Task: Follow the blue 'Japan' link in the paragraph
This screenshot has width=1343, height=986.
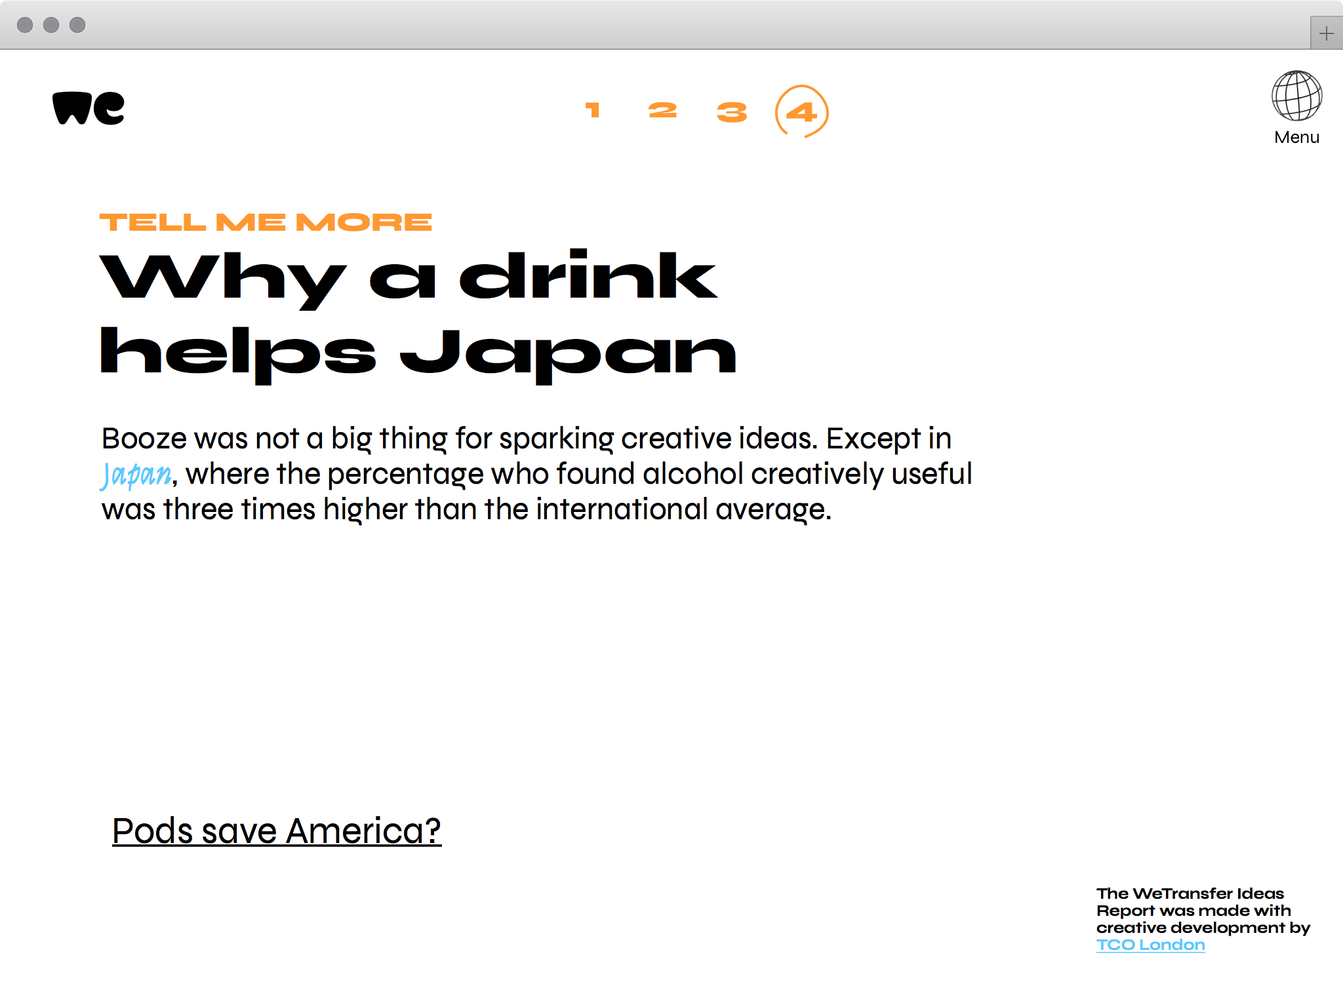Action: point(136,474)
